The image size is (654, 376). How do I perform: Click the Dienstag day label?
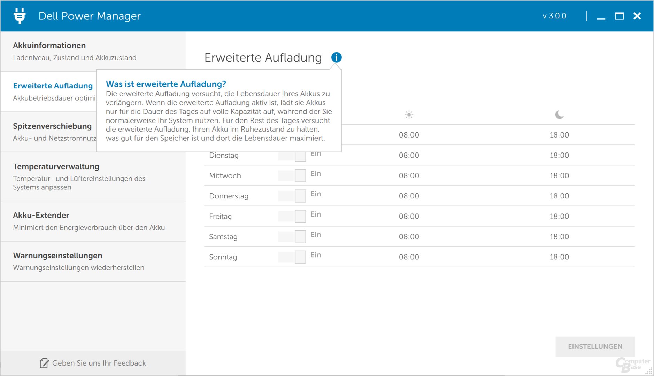224,156
